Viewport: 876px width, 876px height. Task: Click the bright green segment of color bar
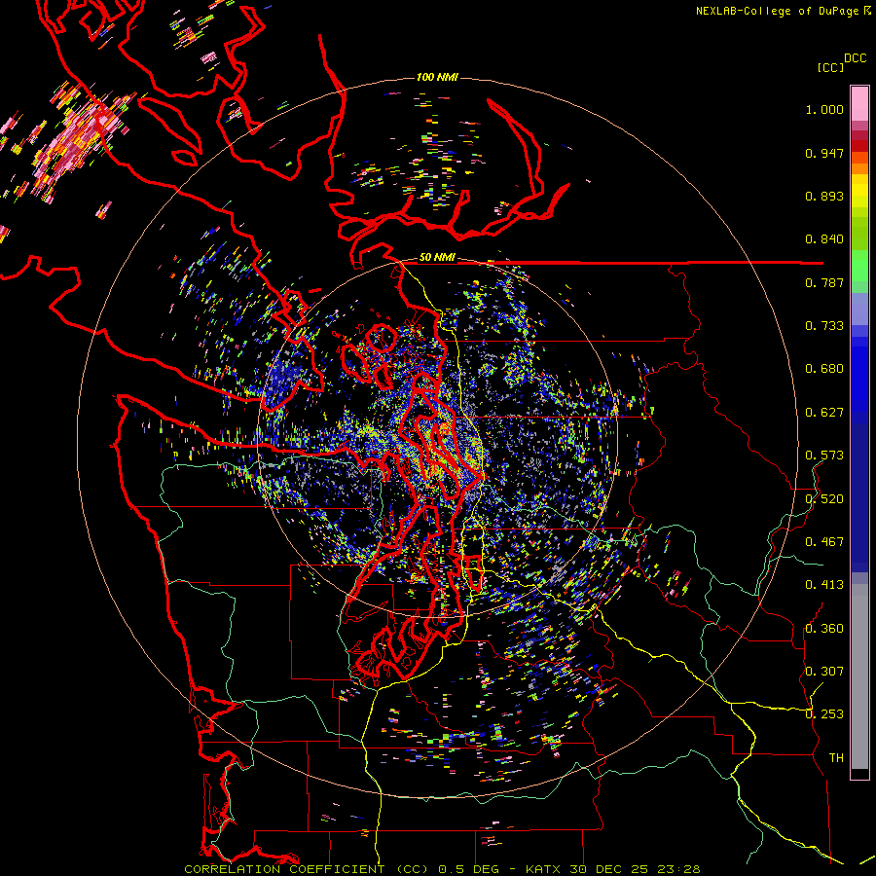(x=859, y=266)
